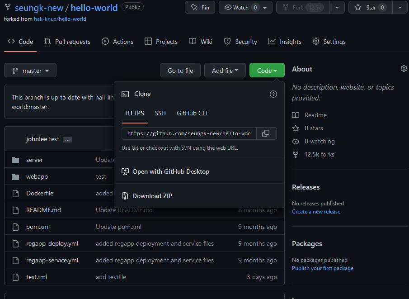Switch to the GitHub CLI clone tab
Image resolution: width=409 pixels, height=299 pixels.
(x=192, y=114)
